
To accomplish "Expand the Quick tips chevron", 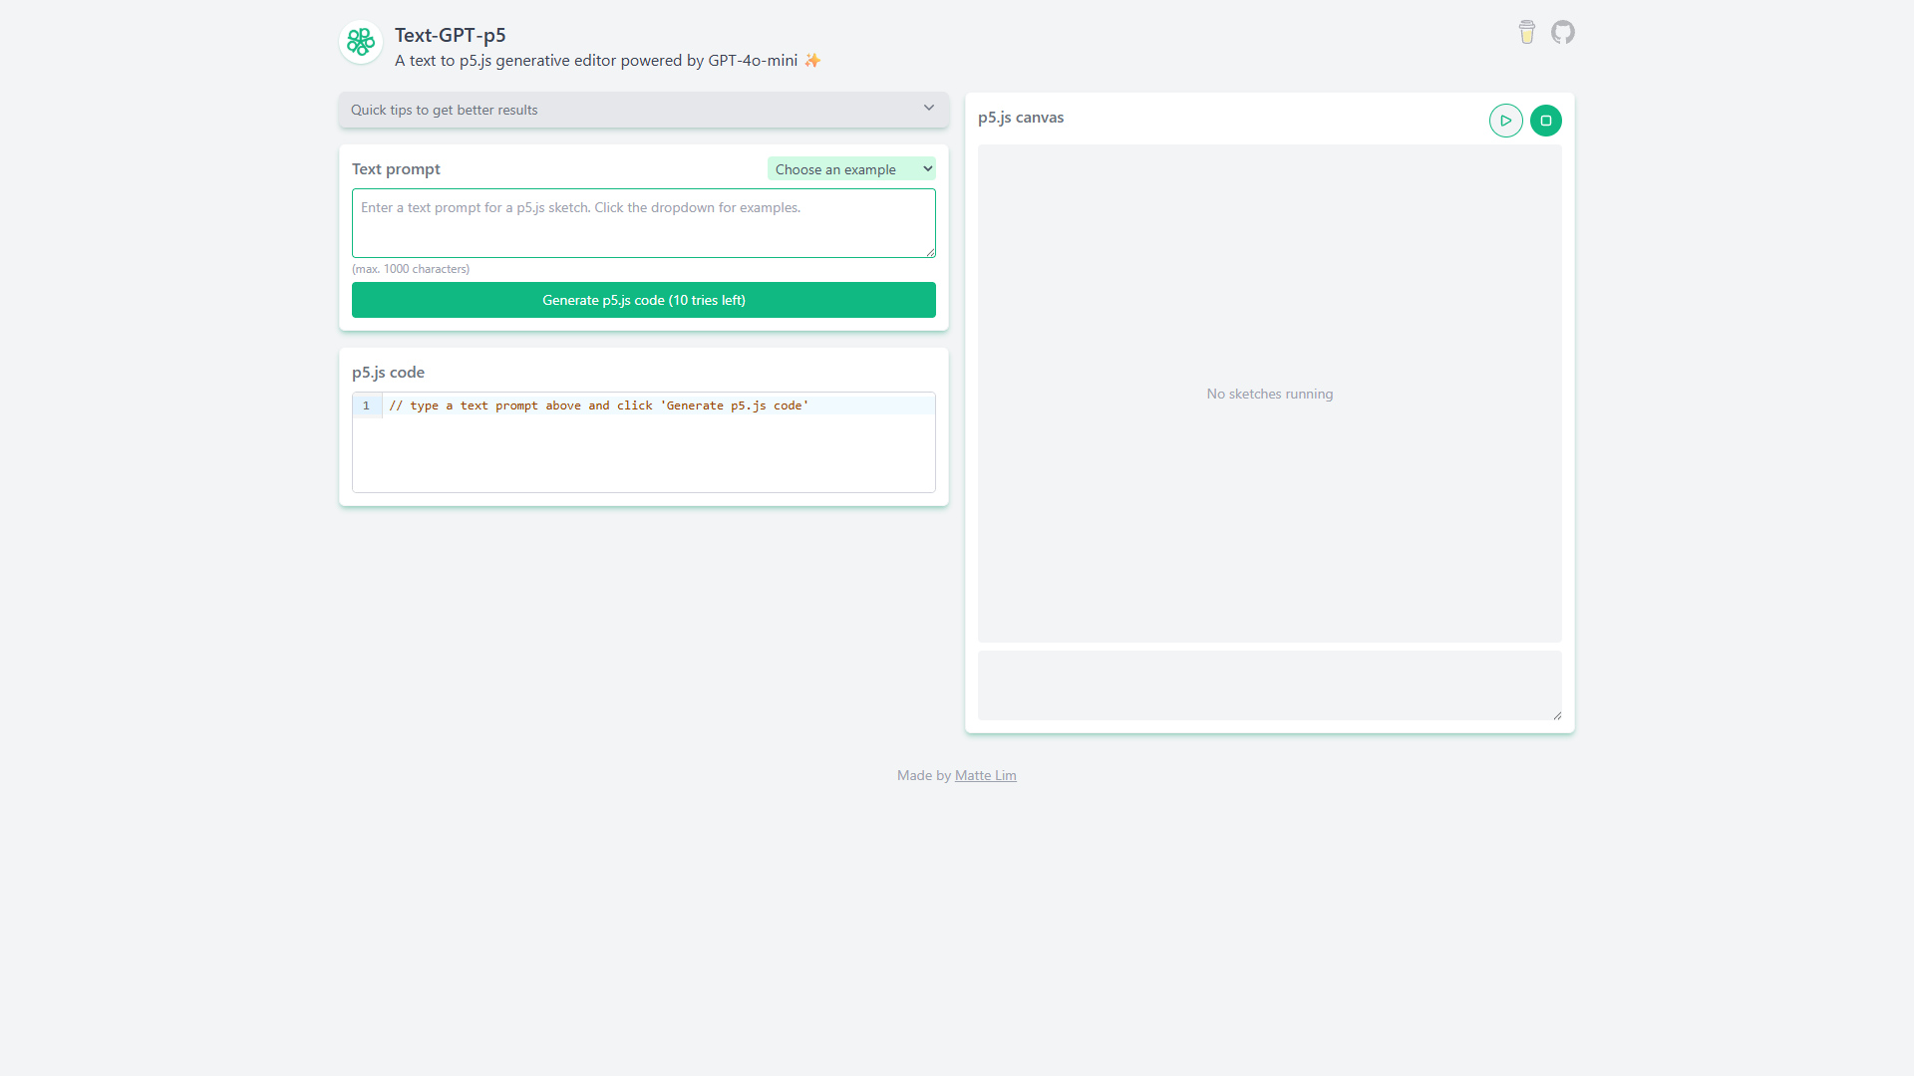I will pos(929,108).
